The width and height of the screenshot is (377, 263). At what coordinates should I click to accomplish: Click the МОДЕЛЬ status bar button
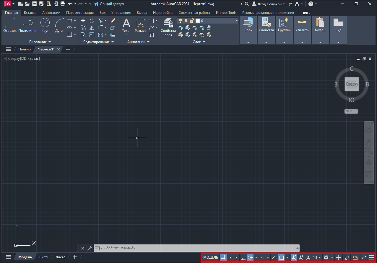coord(211,257)
